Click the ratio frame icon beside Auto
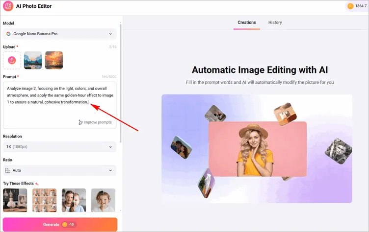Viewport: 369px width, 232px height. pyautogui.click(x=7, y=170)
